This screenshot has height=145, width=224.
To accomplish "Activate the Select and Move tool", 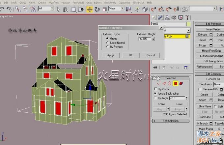I will [90, 10].
